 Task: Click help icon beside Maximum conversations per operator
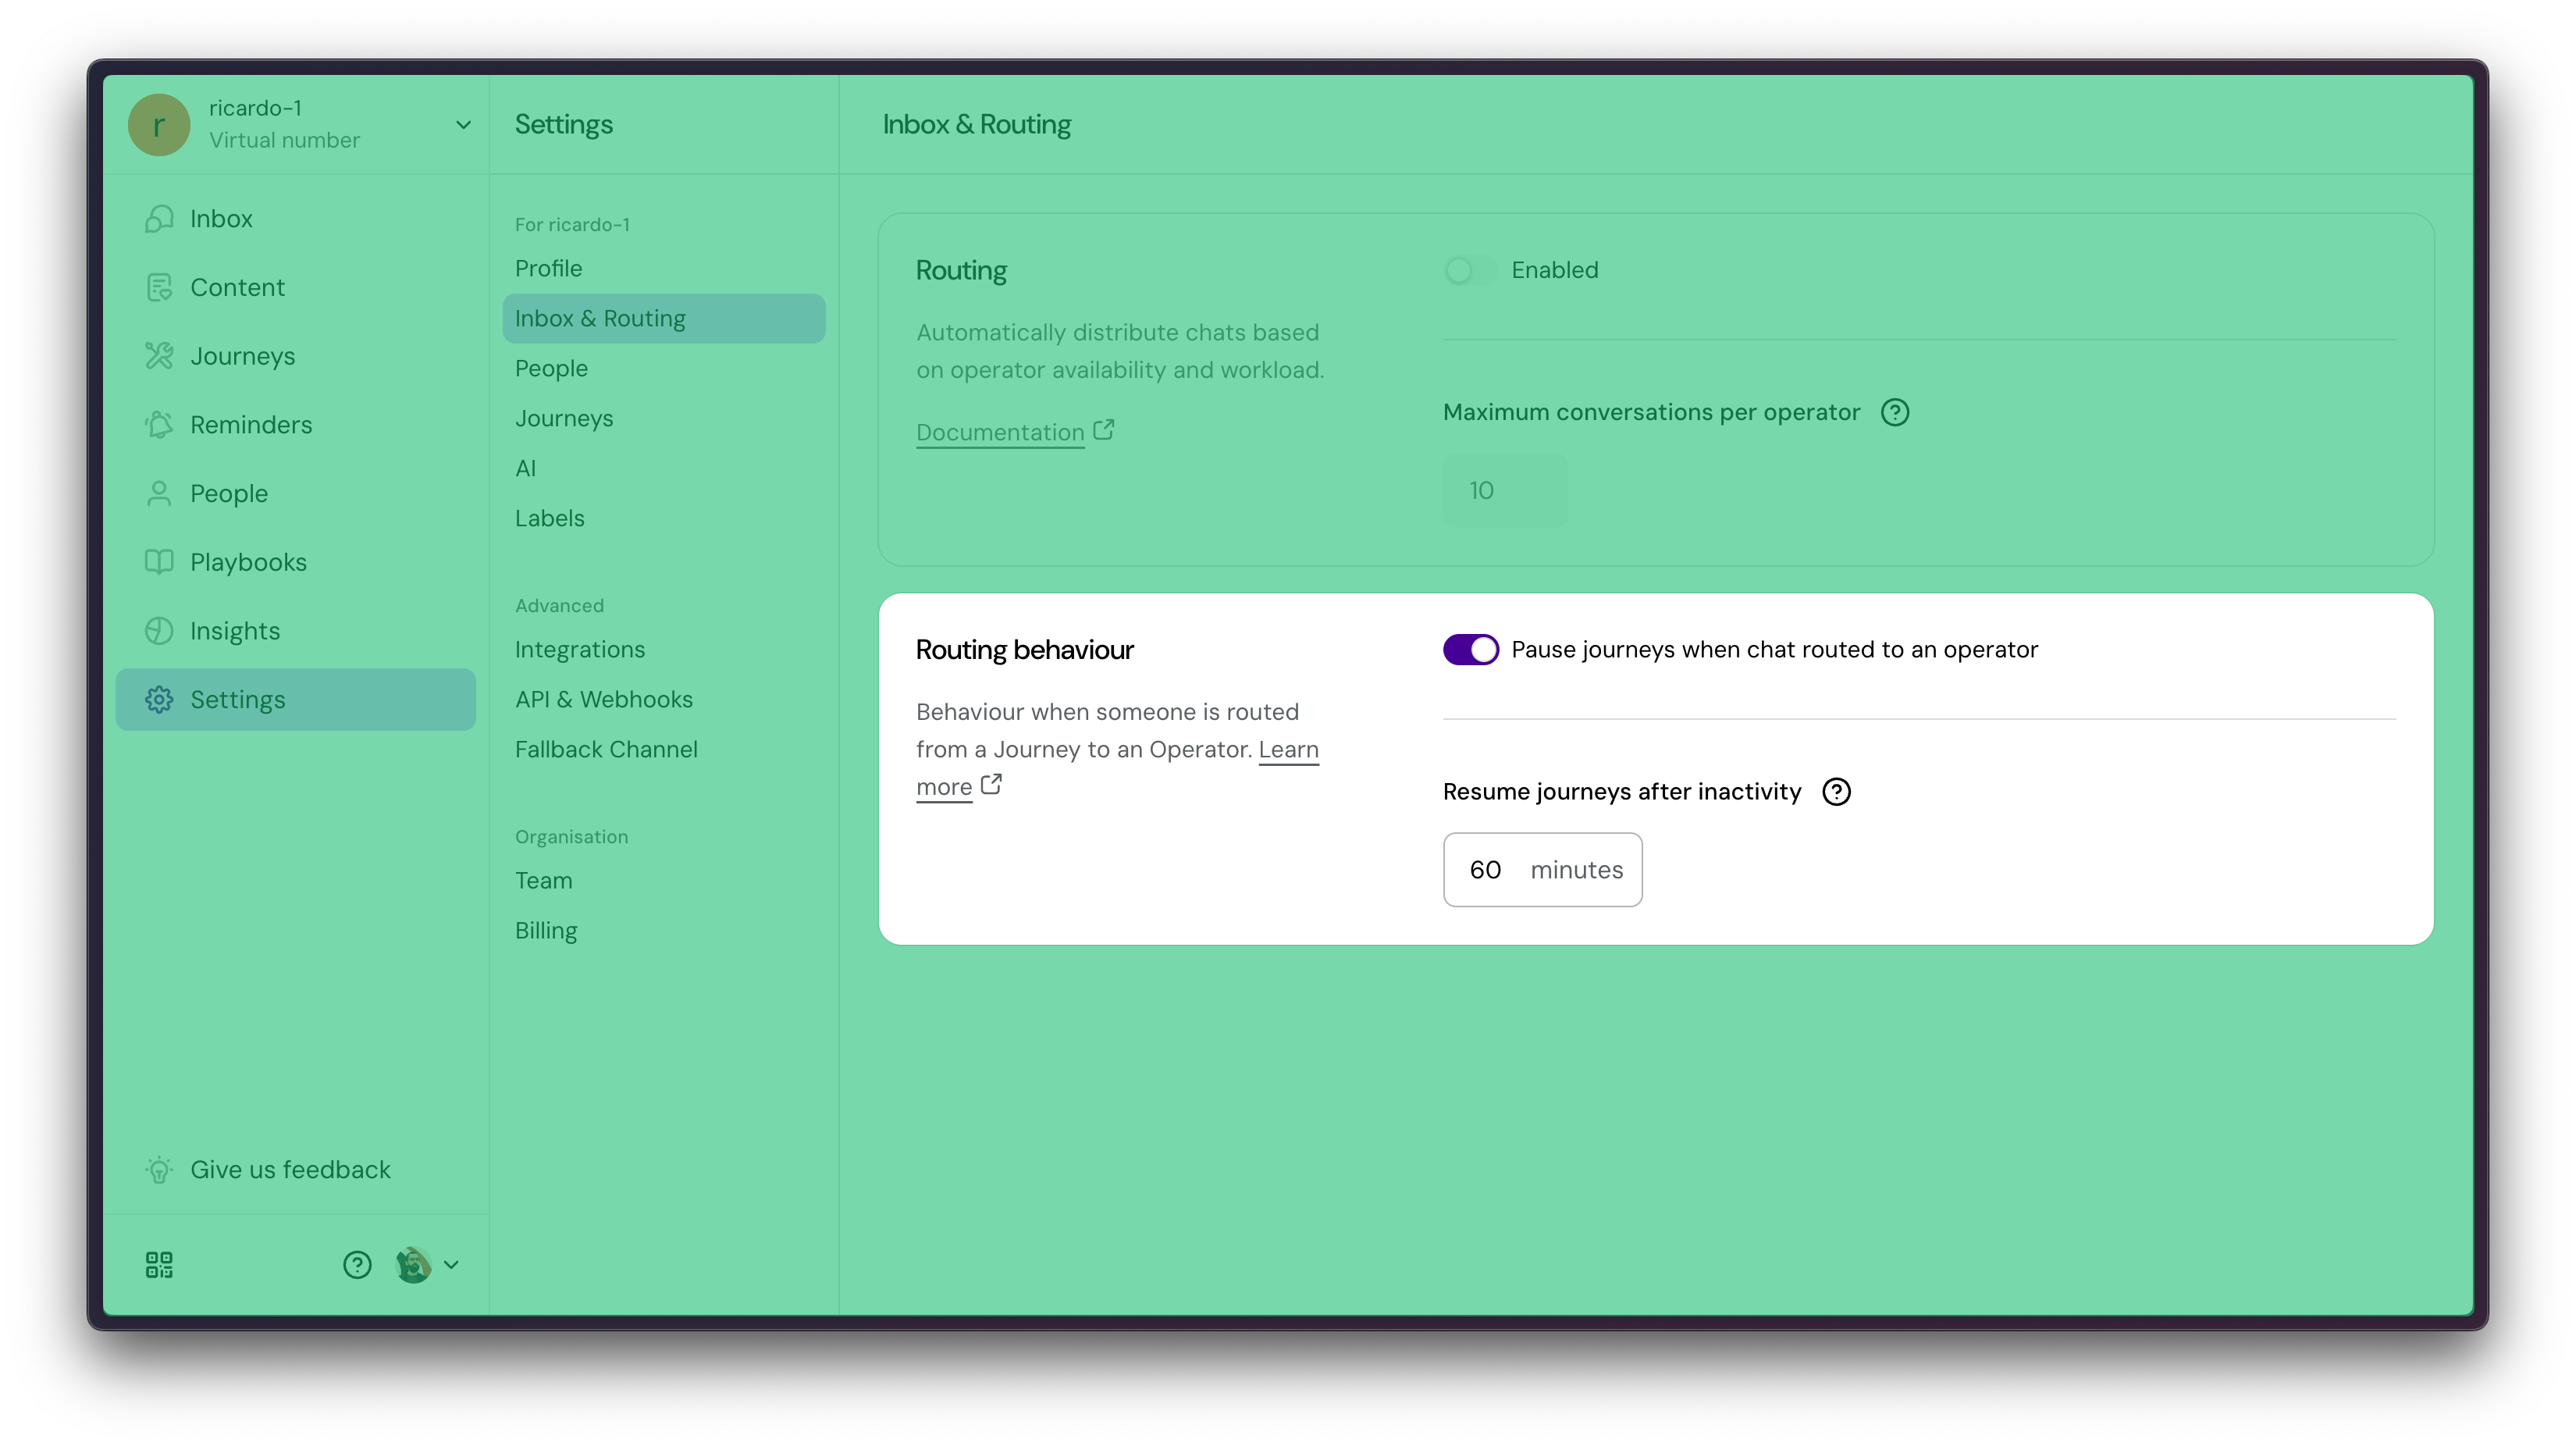[x=1894, y=412]
